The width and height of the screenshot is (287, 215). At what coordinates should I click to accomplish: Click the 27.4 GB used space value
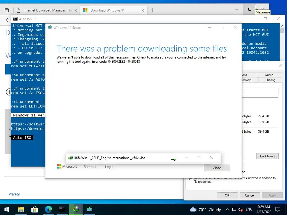pyautogui.click(x=263, y=116)
